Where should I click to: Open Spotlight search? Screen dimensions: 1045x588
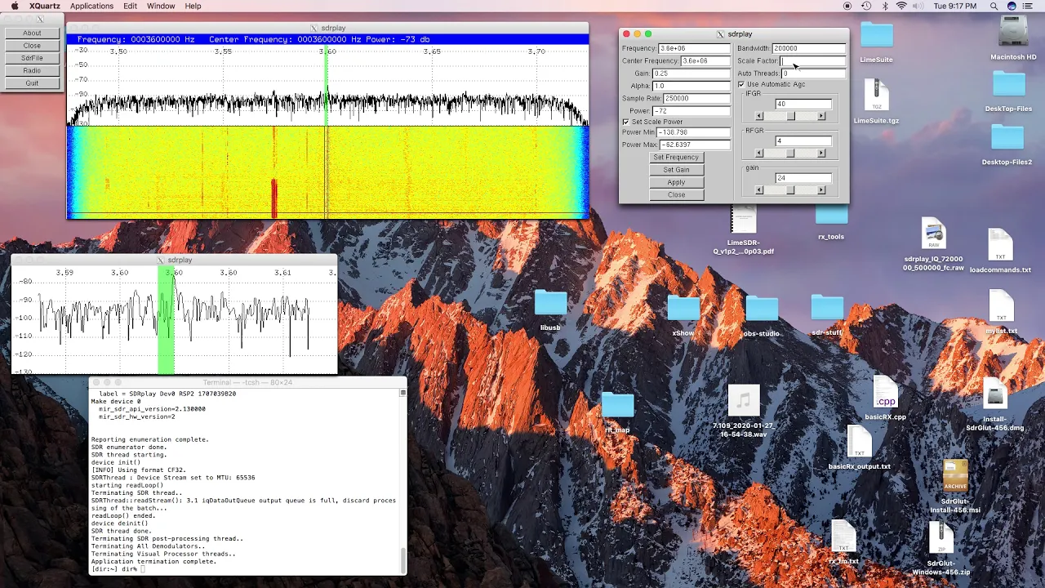coord(994,6)
